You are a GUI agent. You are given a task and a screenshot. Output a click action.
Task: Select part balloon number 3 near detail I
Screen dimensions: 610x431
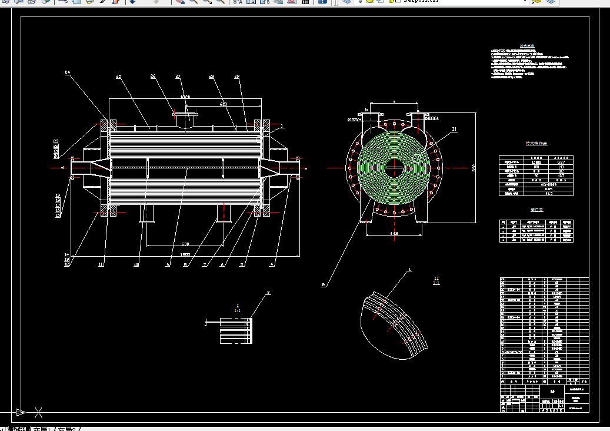click(x=268, y=293)
